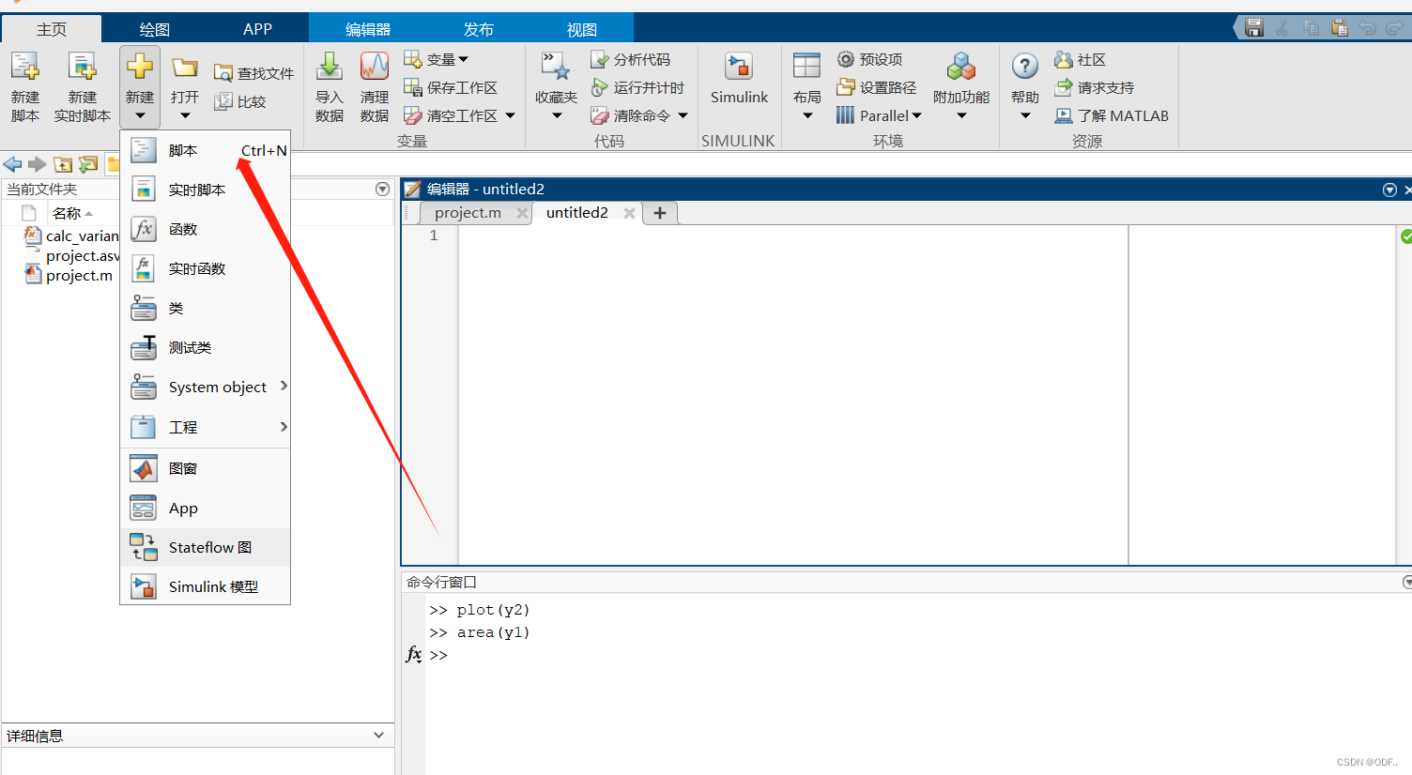Click the back navigation arrow icon
The width and height of the screenshot is (1412, 775).
coord(13,164)
